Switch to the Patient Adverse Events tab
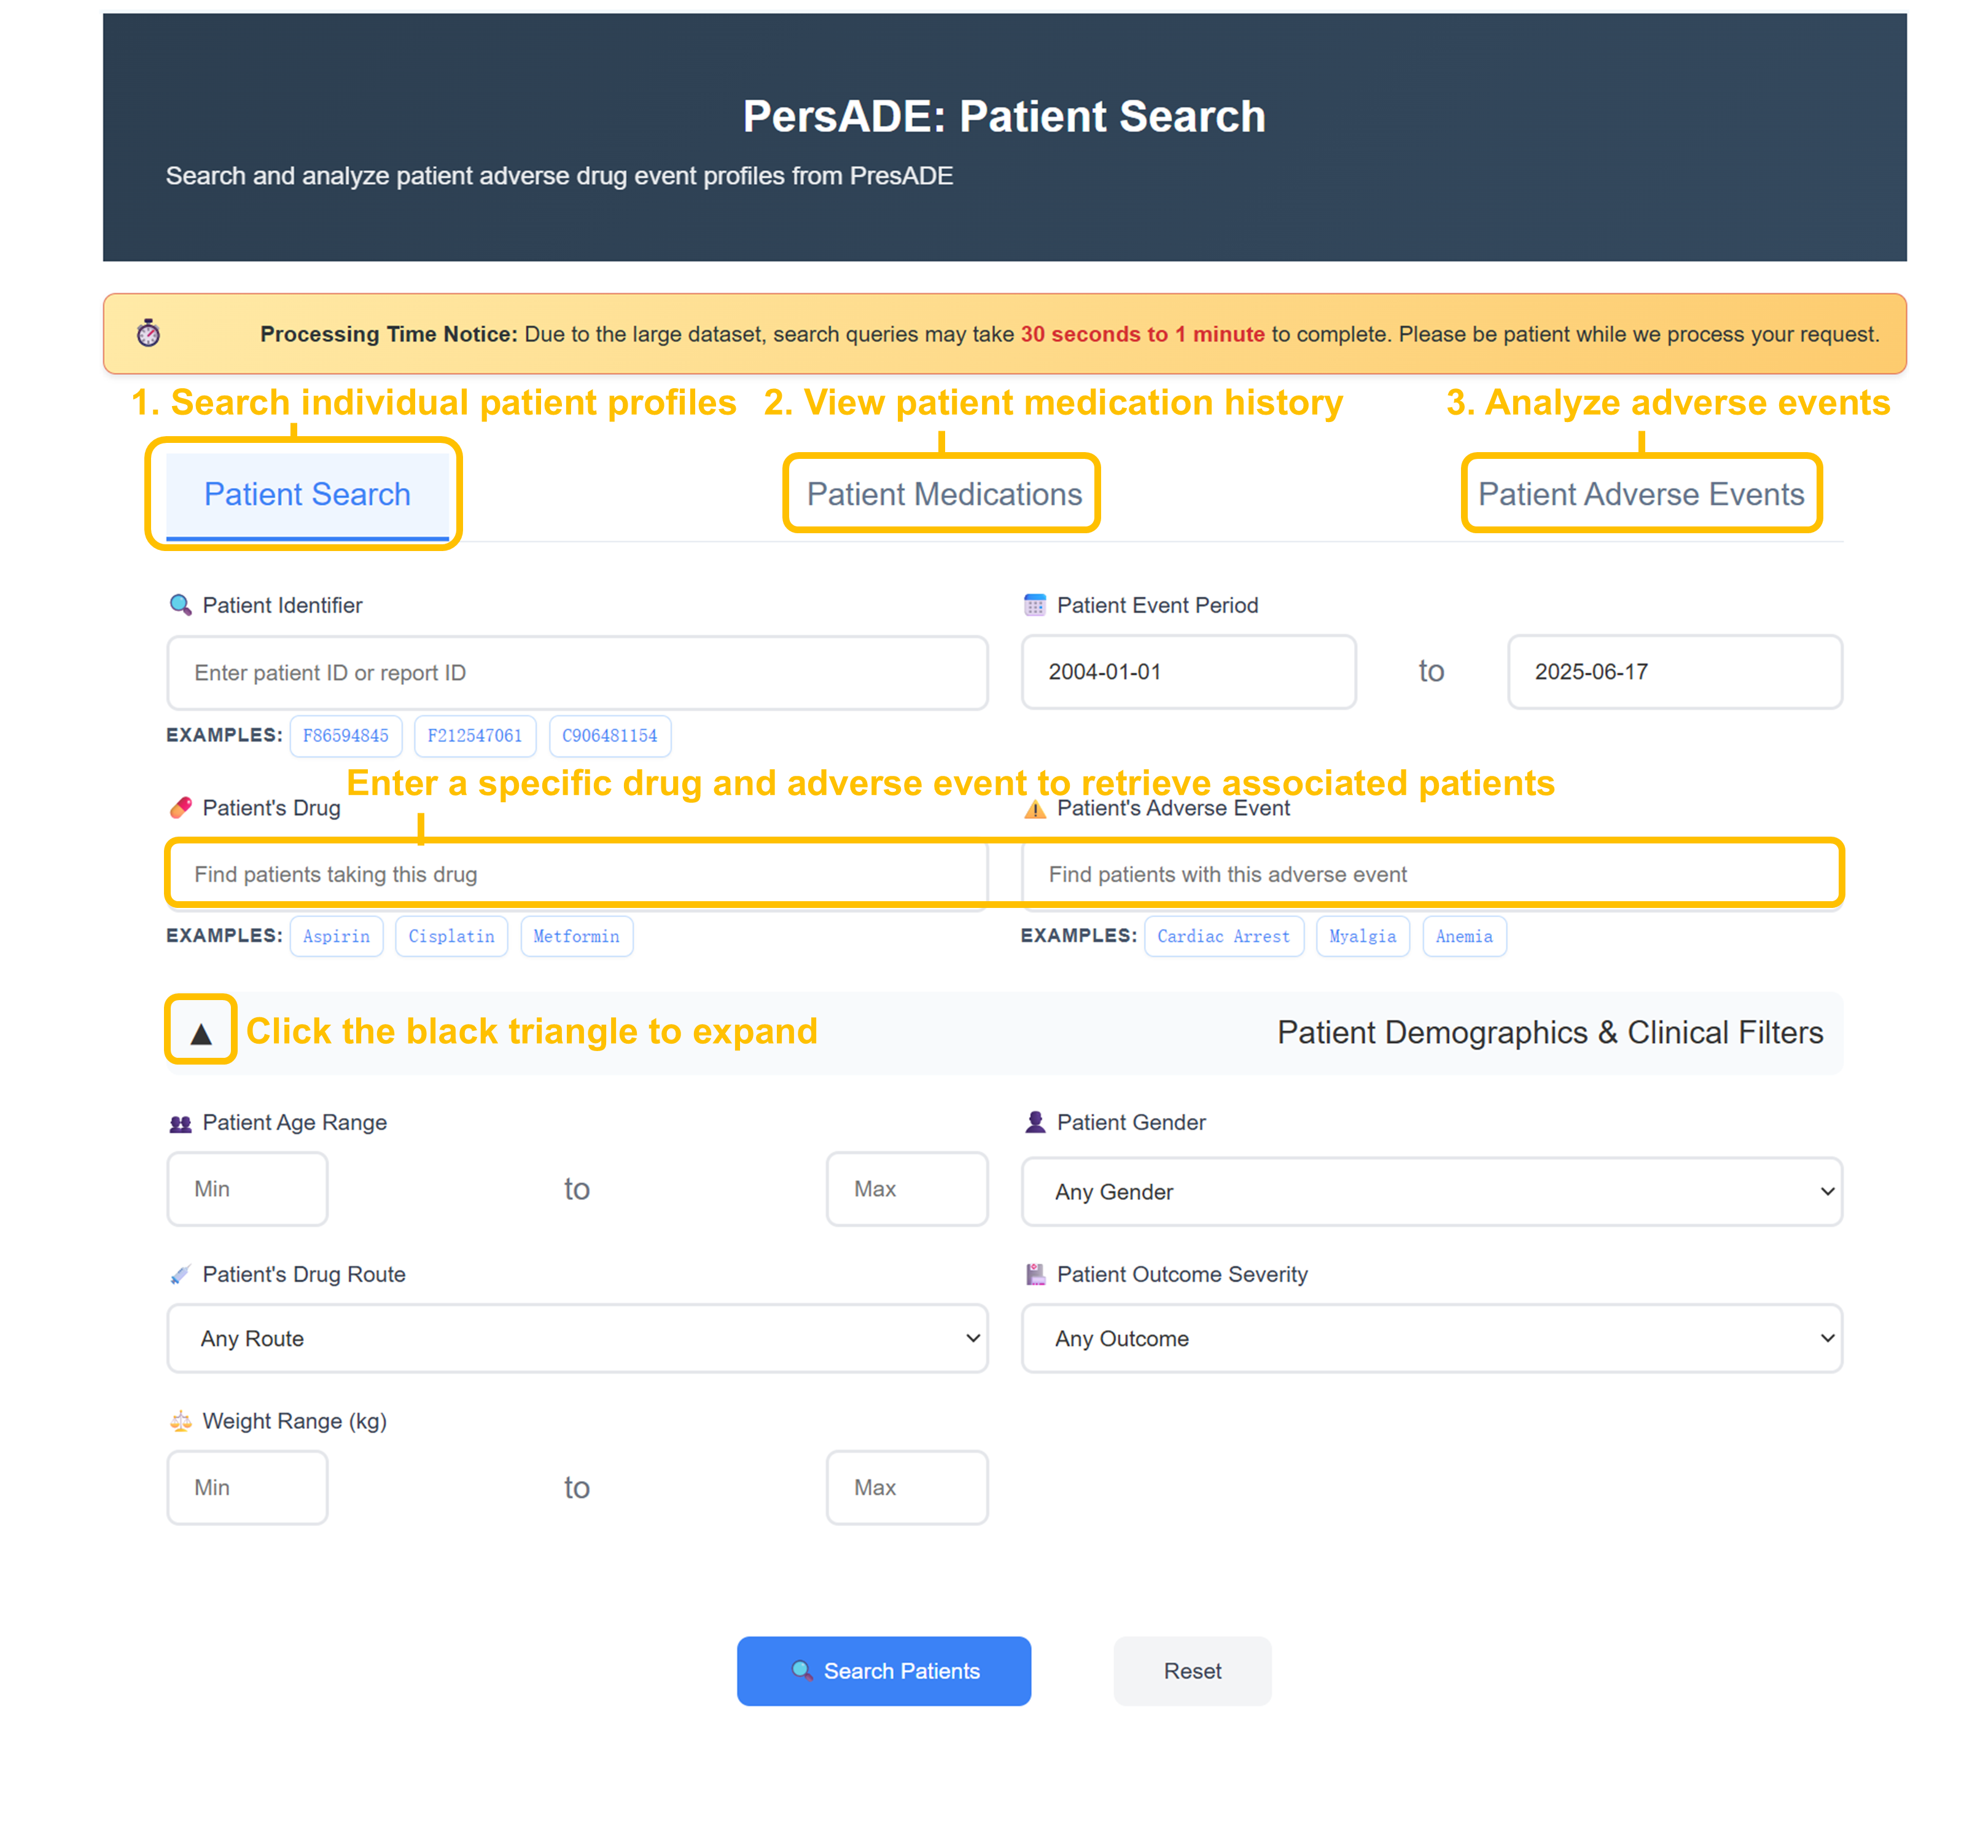Screen dimensions: 1983x1830 pos(1640,494)
